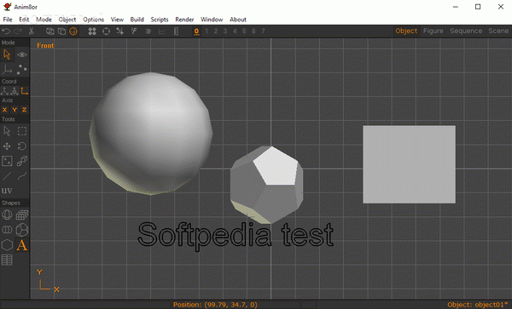
Task: Click the redo arrow icon
Action: point(18,31)
